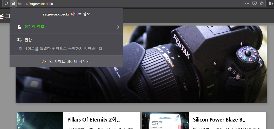Click the 권한 heading text
The image size is (274, 129).
pos(28,40)
